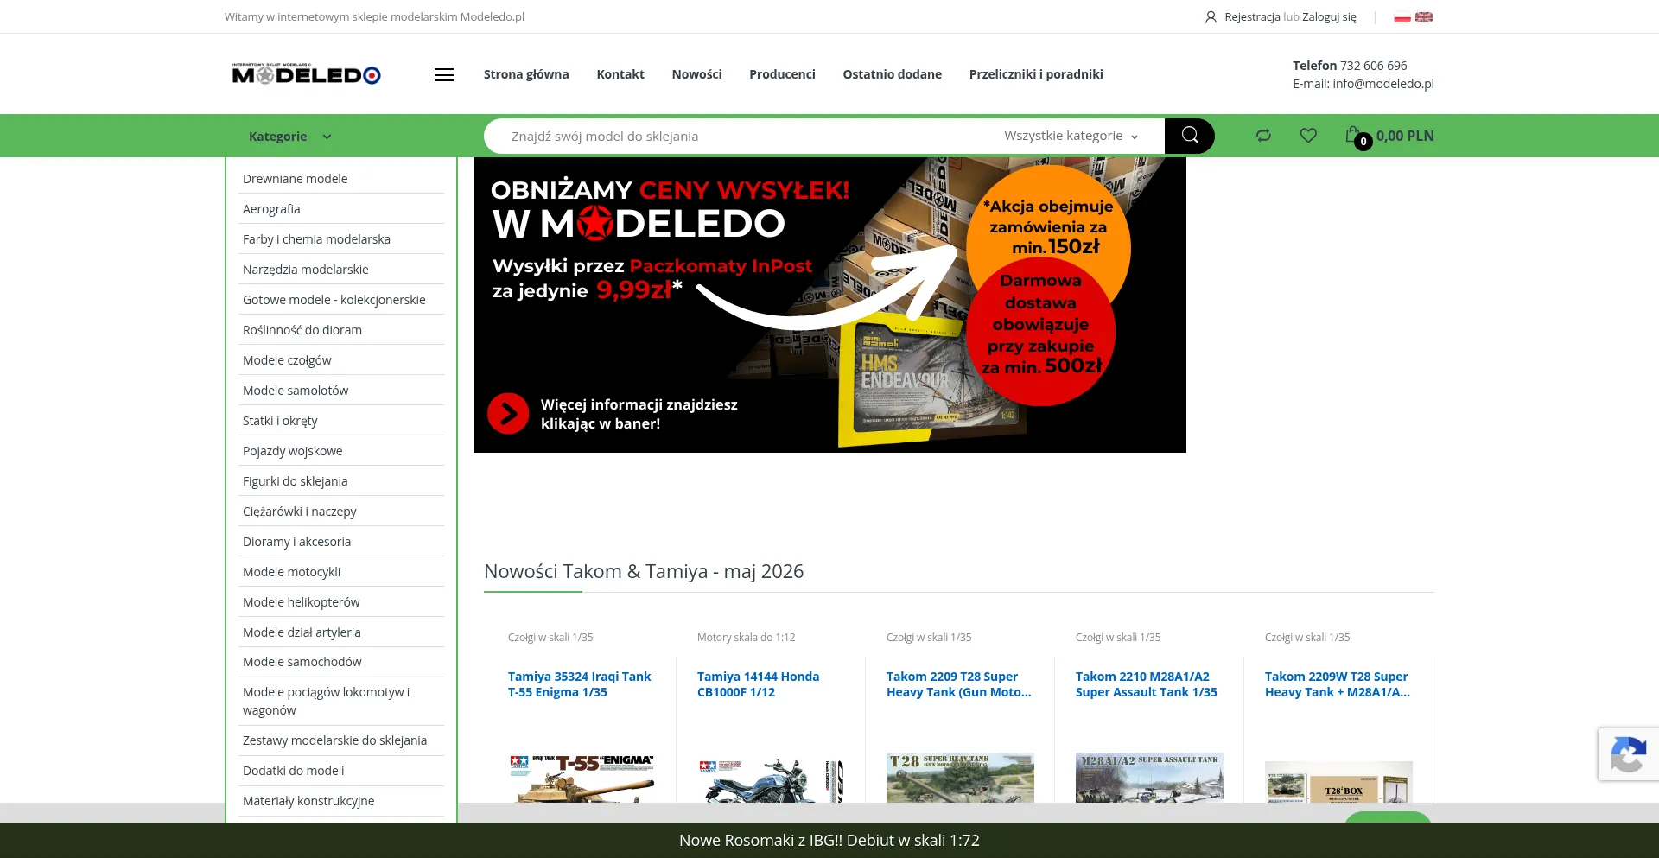Expand the Kategorie dropdown
Image resolution: width=1659 pixels, height=858 pixels.
[x=290, y=137]
